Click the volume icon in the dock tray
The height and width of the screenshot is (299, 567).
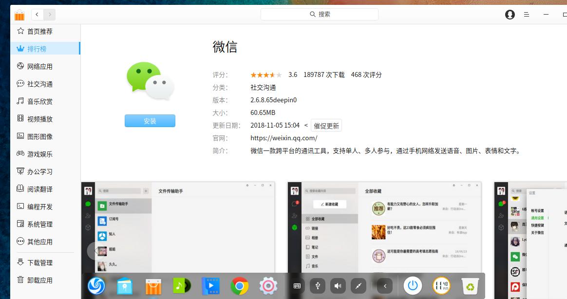[x=338, y=286]
